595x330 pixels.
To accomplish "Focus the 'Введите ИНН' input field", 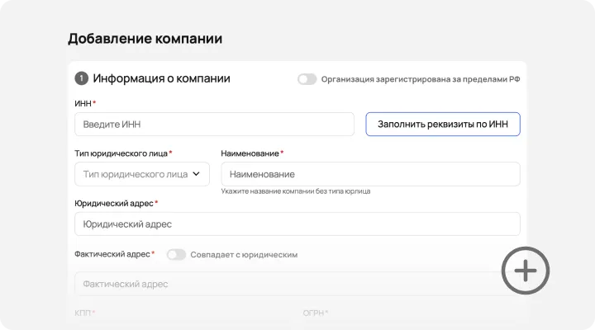I will pos(214,125).
